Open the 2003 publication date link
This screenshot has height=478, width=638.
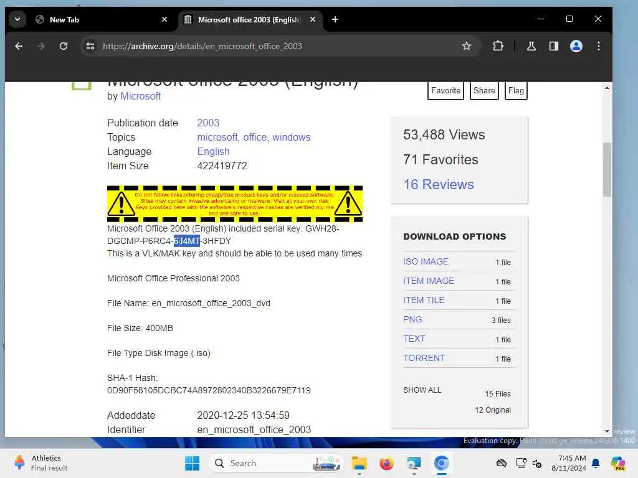[208, 123]
